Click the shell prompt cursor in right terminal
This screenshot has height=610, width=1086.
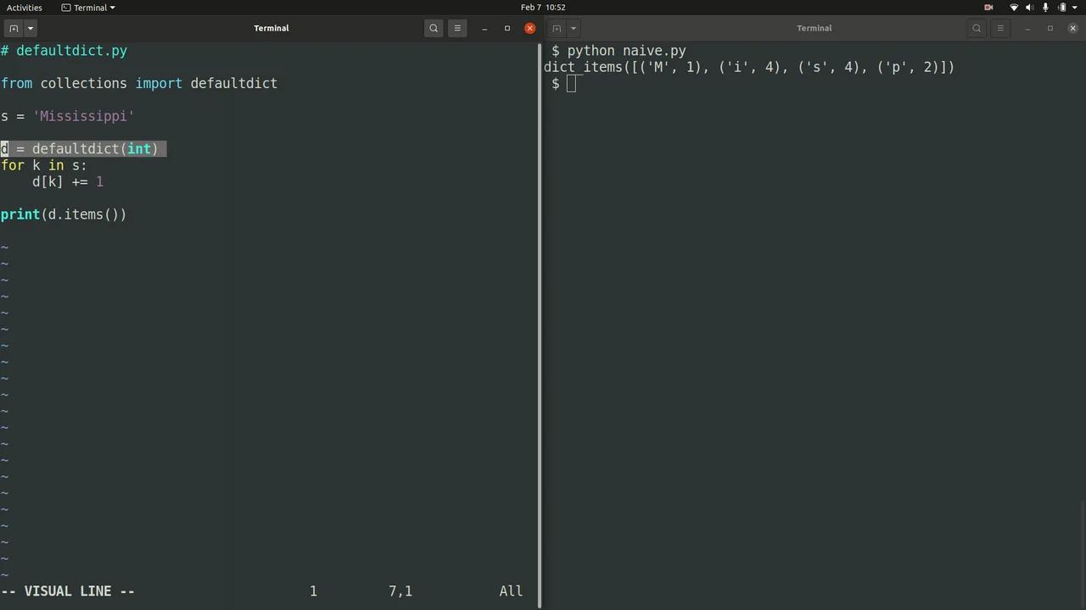point(571,83)
